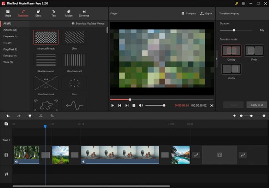Open the Effect tab
The height and width of the screenshot is (188, 269).
[x=38, y=14]
